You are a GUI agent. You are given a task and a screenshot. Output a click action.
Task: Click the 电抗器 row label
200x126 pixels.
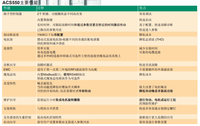click(8, 39)
